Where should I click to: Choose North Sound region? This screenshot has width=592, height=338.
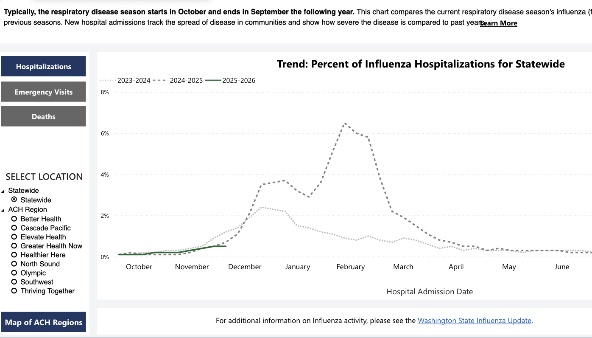tap(14, 264)
